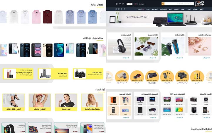Select the موبايلات menu item
Screen dimensions: 212x133
(183, 9)
